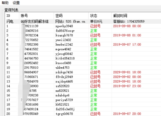Select password npevhy3948 in row 1
Image resolution: width=161 pixels, height=116 pixels.
[x=64, y=26]
